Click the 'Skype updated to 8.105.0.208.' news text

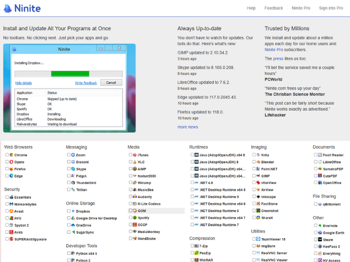[206, 68]
